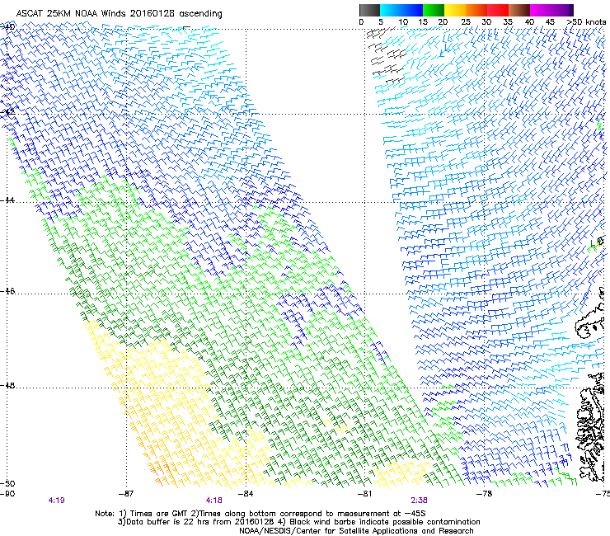This screenshot has width=610, height=536.
Task: Click the gray 0–5 knots color segment
Action: tap(369, 10)
